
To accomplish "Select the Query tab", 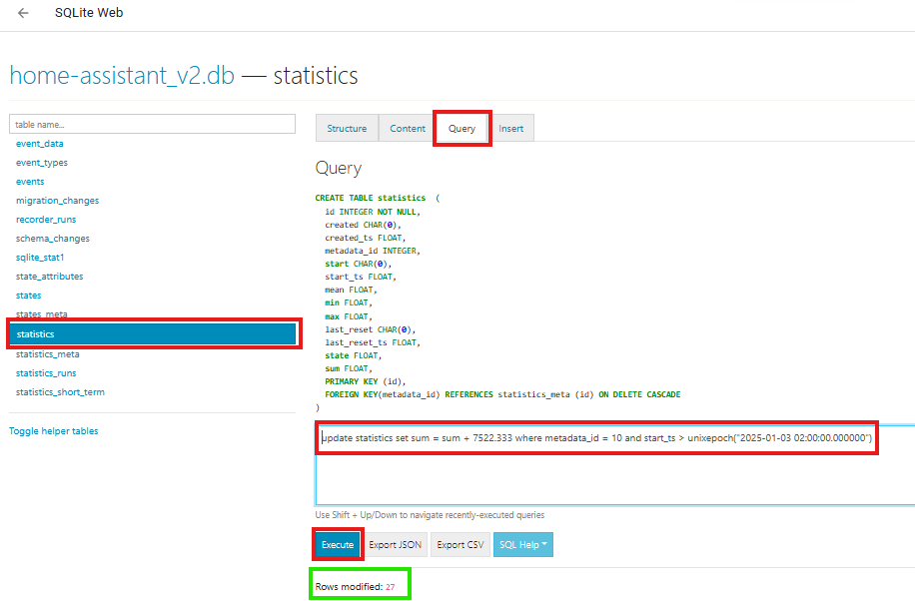I will click(461, 129).
